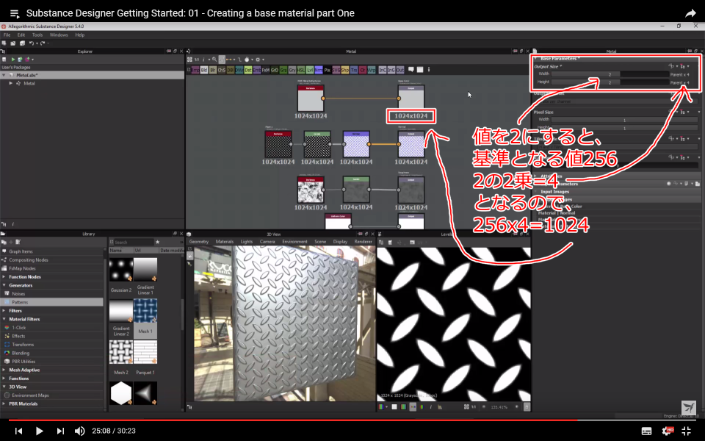Open the Edit menu
The height and width of the screenshot is (441, 705).
point(21,35)
